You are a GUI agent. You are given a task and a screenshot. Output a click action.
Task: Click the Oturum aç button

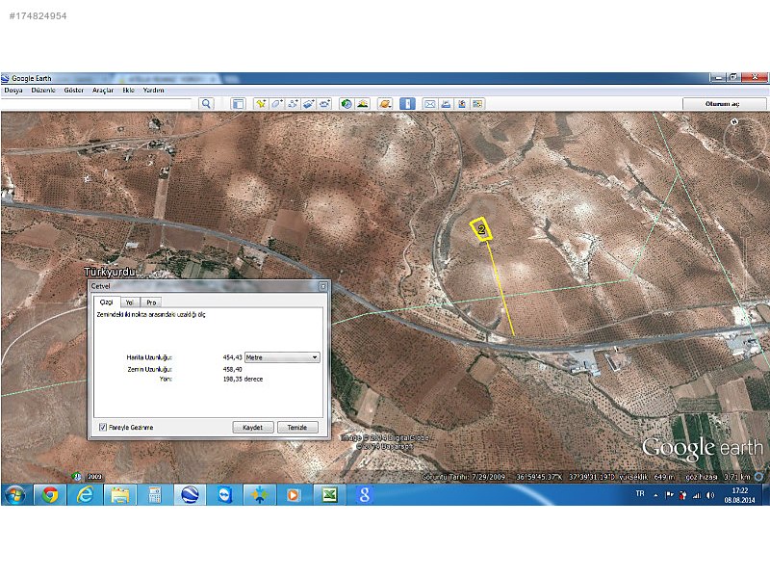[x=724, y=104]
